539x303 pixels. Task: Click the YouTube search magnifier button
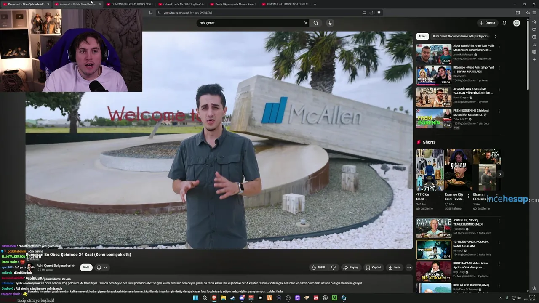click(316, 23)
